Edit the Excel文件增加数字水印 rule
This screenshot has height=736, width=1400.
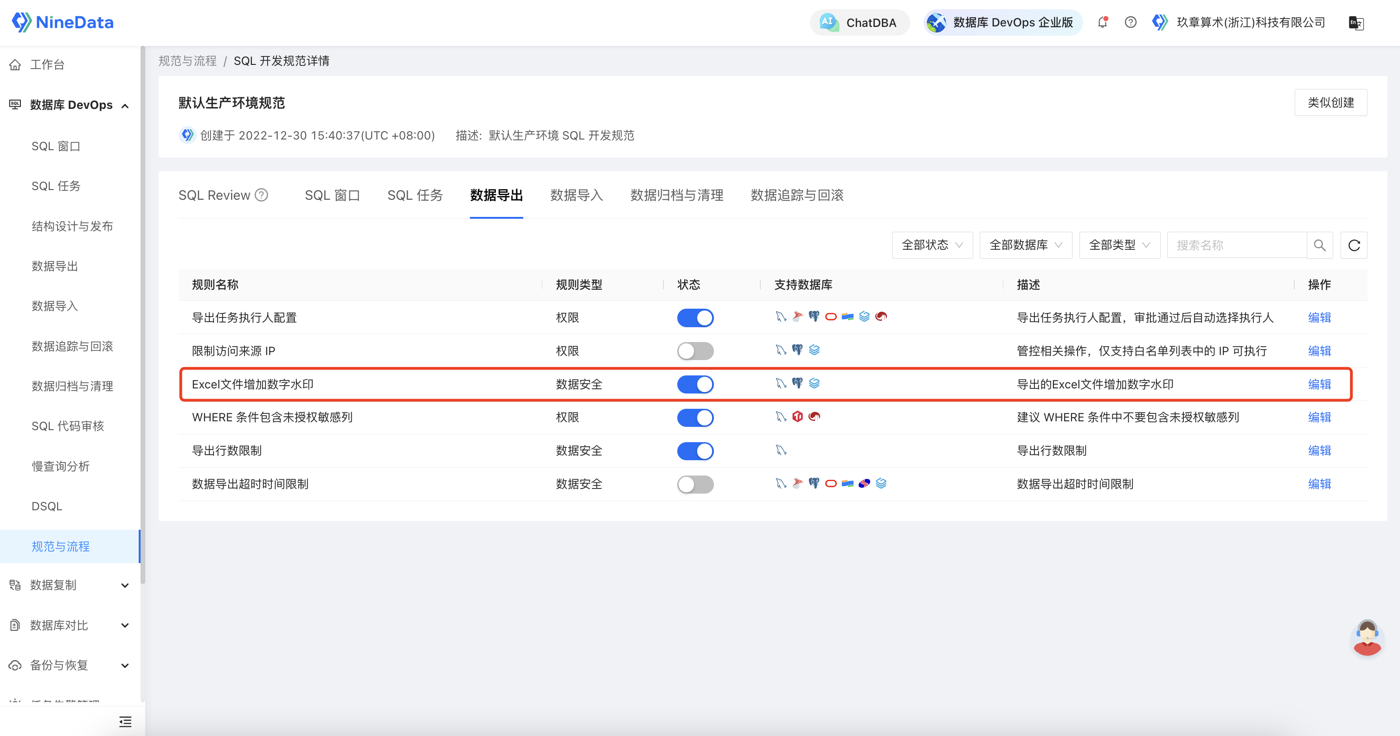[x=1319, y=385]
